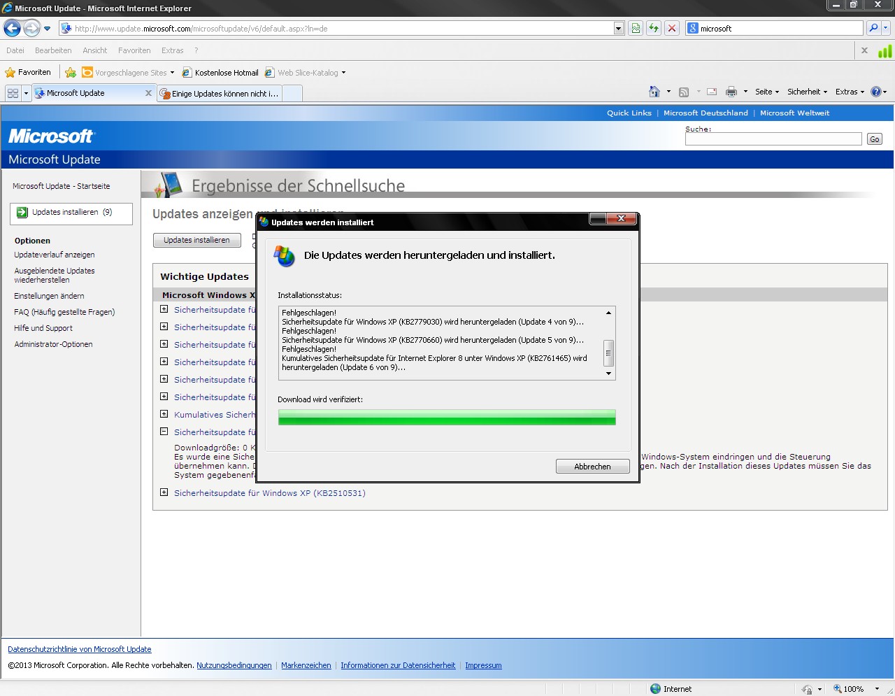Switch to the Microsoft Update tab

pyautogui.click(x=87, y=93)
